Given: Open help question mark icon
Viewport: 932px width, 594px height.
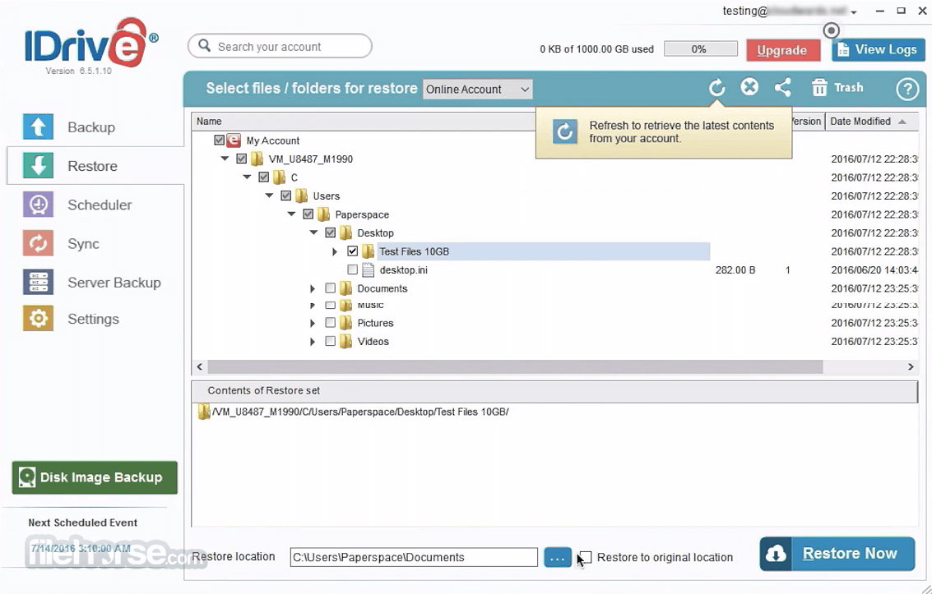Looking at the screenshot, I should (x=907, y=89).
